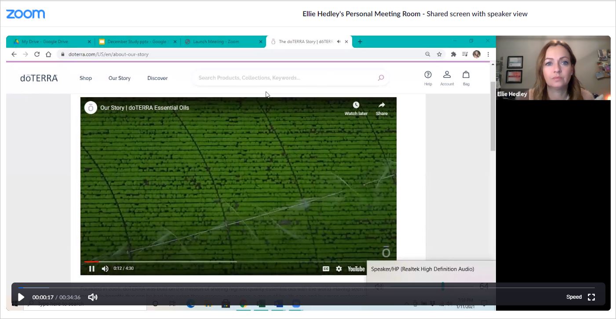Open the Account icon
Viewport: 616px width, 319px height.
tap(447, 75)
